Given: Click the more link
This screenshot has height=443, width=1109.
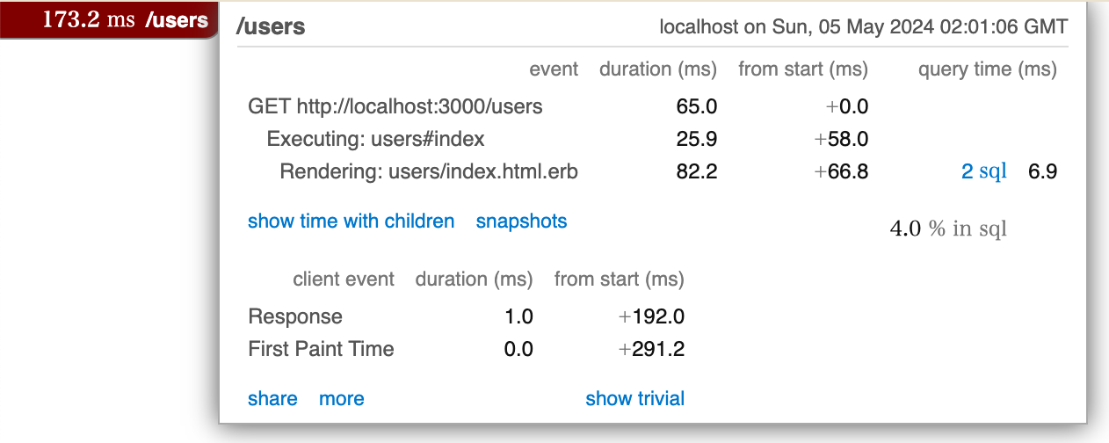Looking at the screenshot, I should 341,399.
